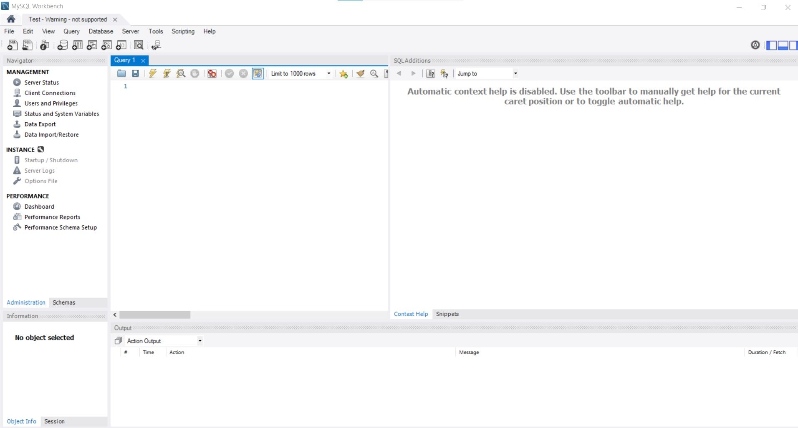Run EXPLAIN on statement under cursor
Image resolution: width=798 pixels, height=428 pixels.
[x=181, y=73]
